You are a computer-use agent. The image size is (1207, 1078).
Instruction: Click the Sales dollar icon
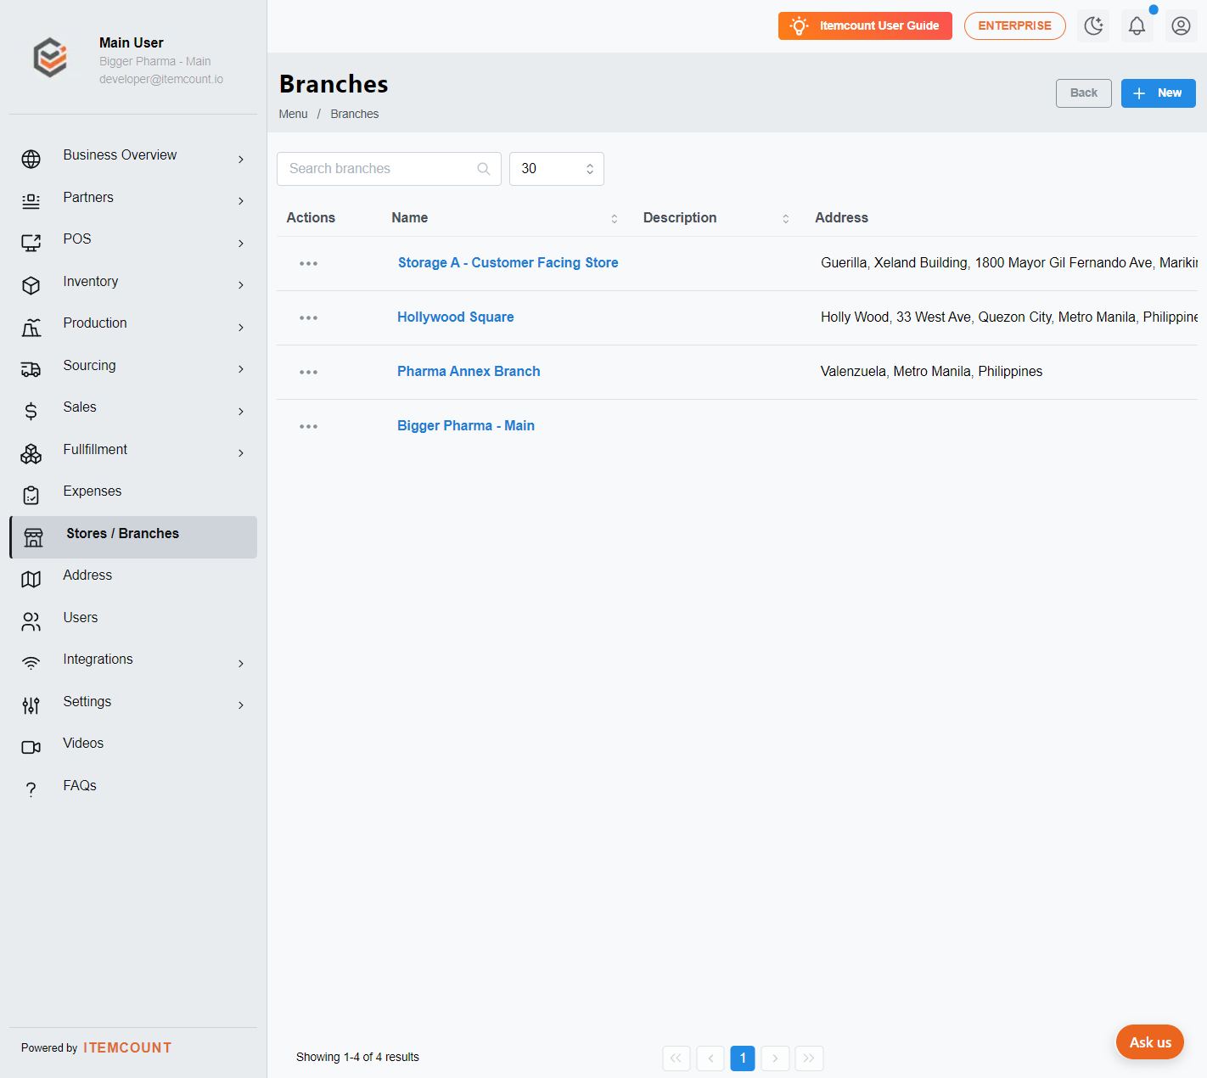[31, 411]
